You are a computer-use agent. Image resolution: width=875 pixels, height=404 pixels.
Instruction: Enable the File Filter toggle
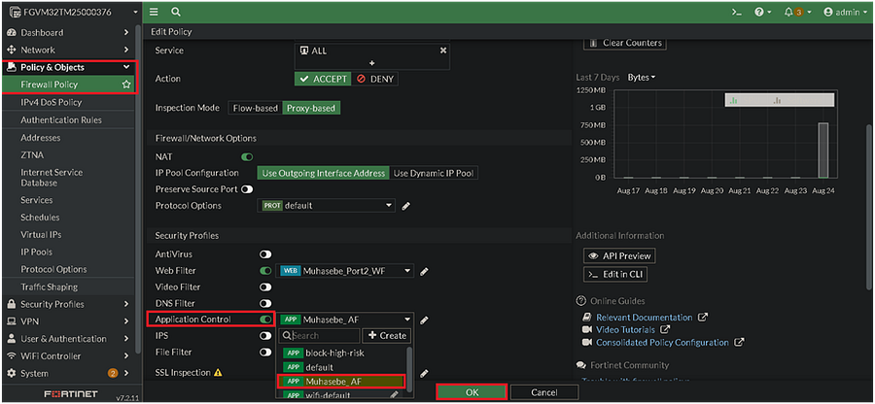coord(265,353)
